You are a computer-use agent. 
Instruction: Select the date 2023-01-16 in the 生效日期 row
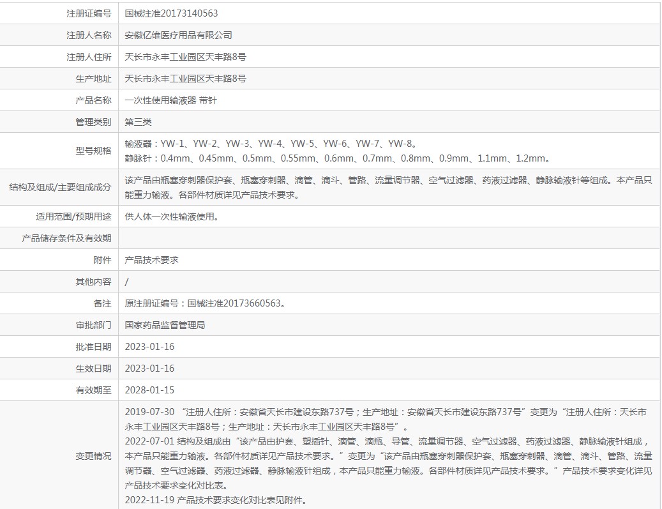[149, 368]
